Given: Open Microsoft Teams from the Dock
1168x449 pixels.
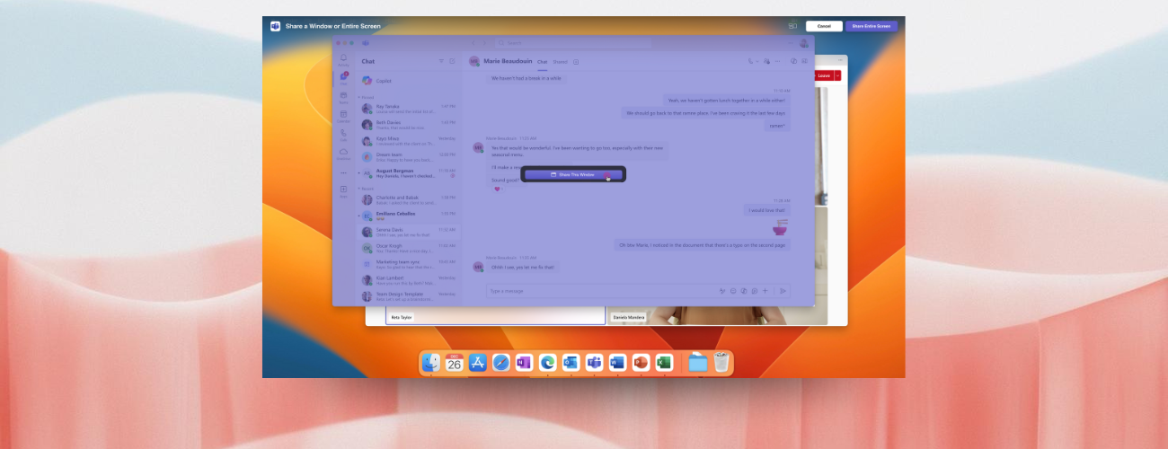Looking at the screenshot, I should pos(594,363).
